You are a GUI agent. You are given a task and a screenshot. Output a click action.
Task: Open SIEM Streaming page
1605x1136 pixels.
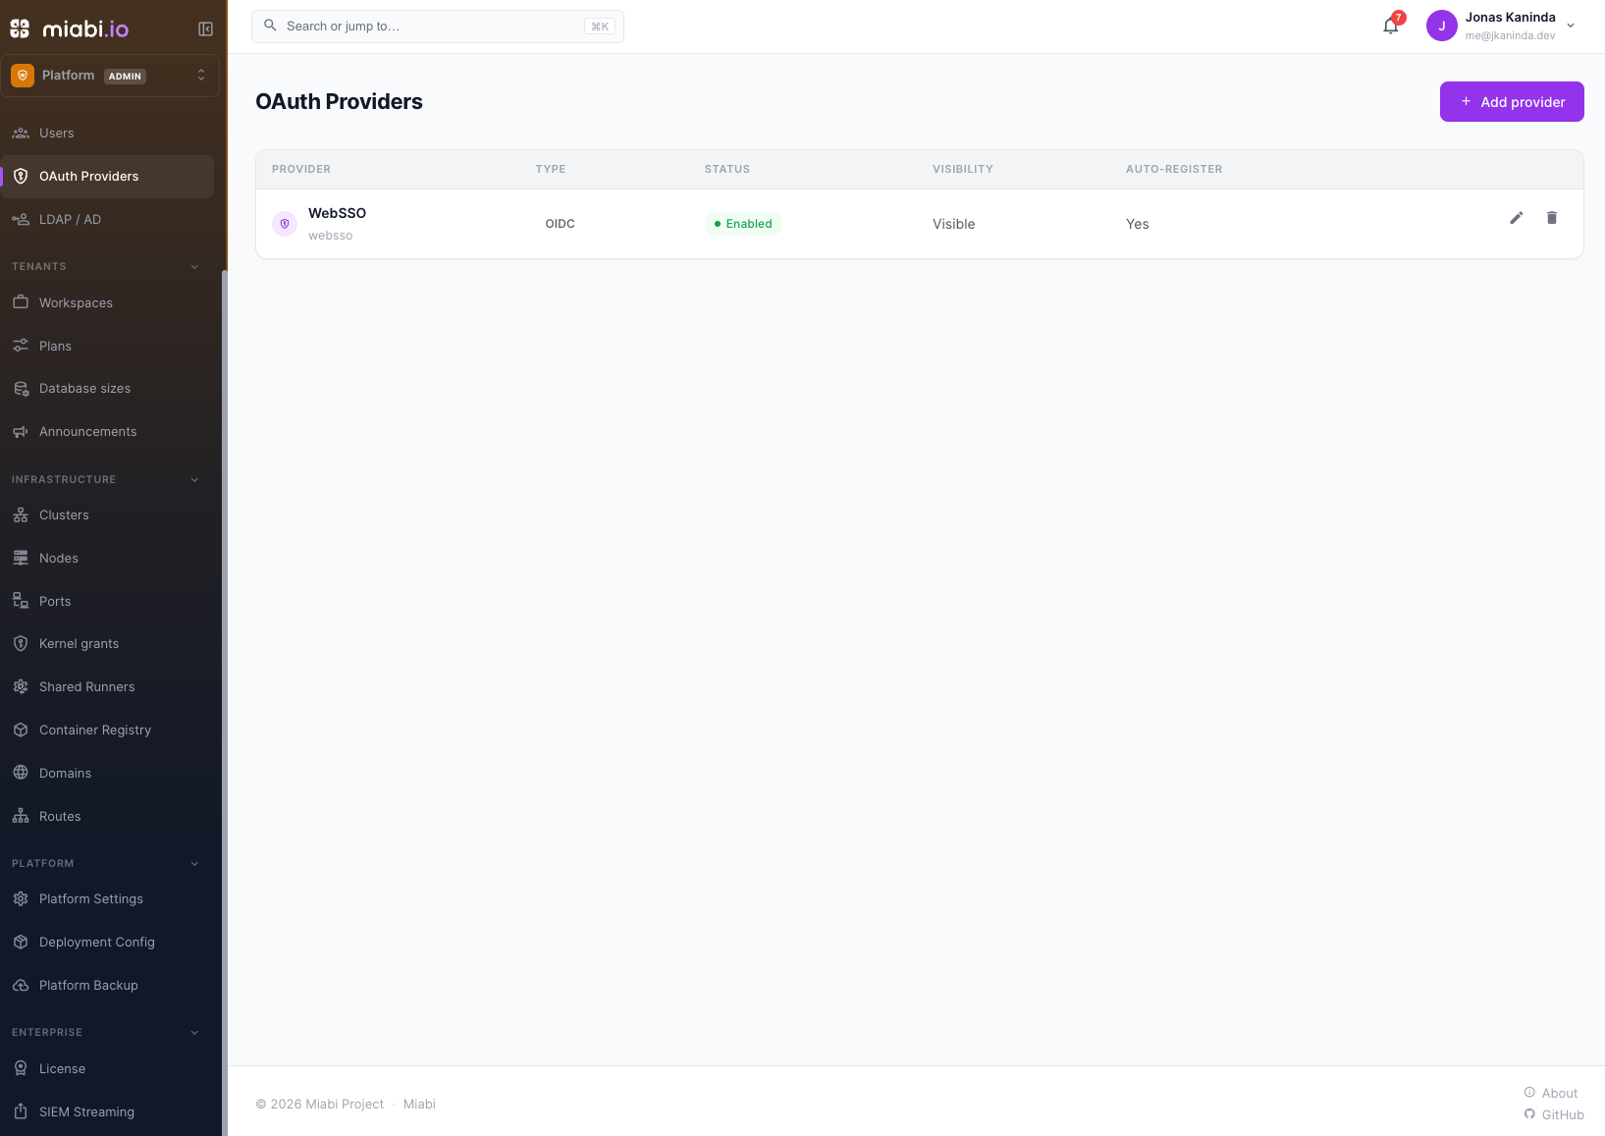pyautogui.click(x=108, y=1112)
